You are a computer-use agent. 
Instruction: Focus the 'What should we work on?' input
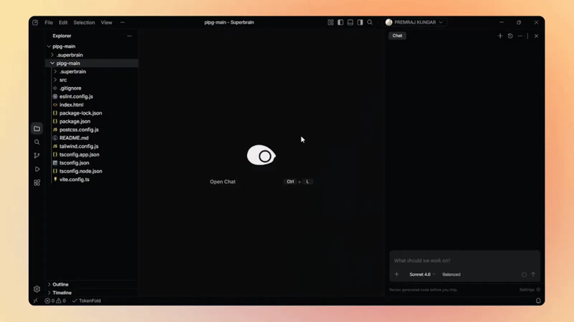click(465, 260)
